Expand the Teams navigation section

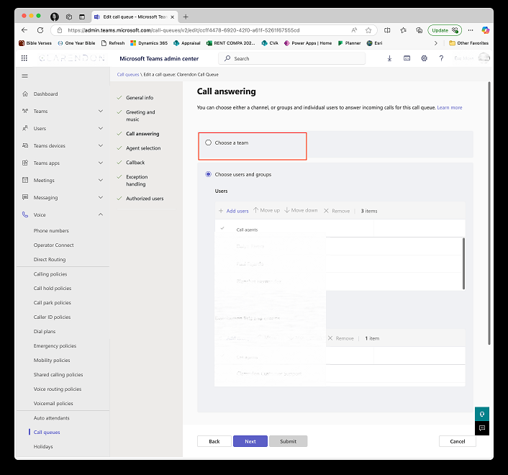101,111
